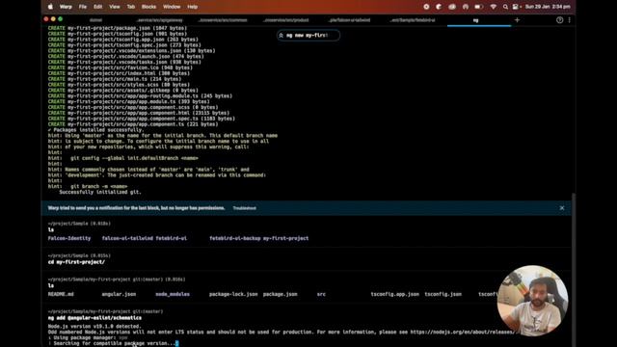Switch to the src/product tab
This screenshot has height=347, width=617.
point(286,20)
